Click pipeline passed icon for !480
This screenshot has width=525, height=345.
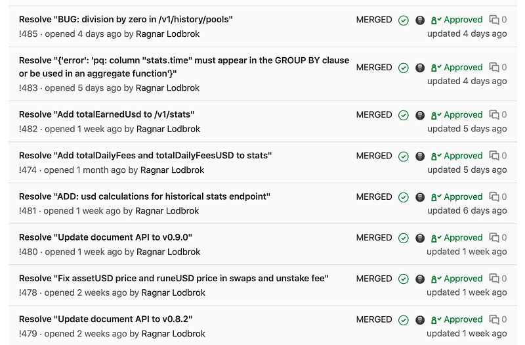tap(404, 239)
